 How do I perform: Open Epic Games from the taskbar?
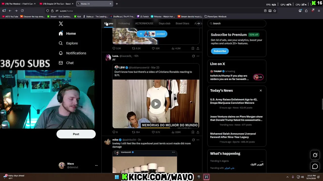[199, 177]
